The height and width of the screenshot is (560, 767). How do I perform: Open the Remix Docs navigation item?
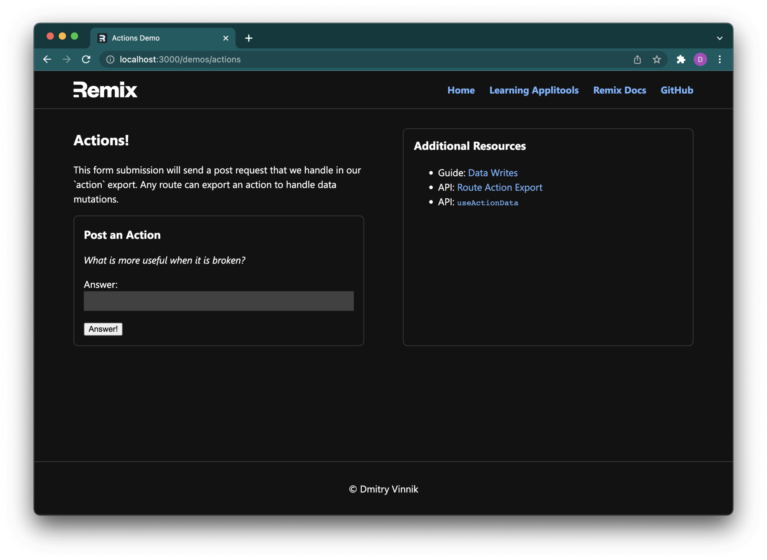pos(619,91)
